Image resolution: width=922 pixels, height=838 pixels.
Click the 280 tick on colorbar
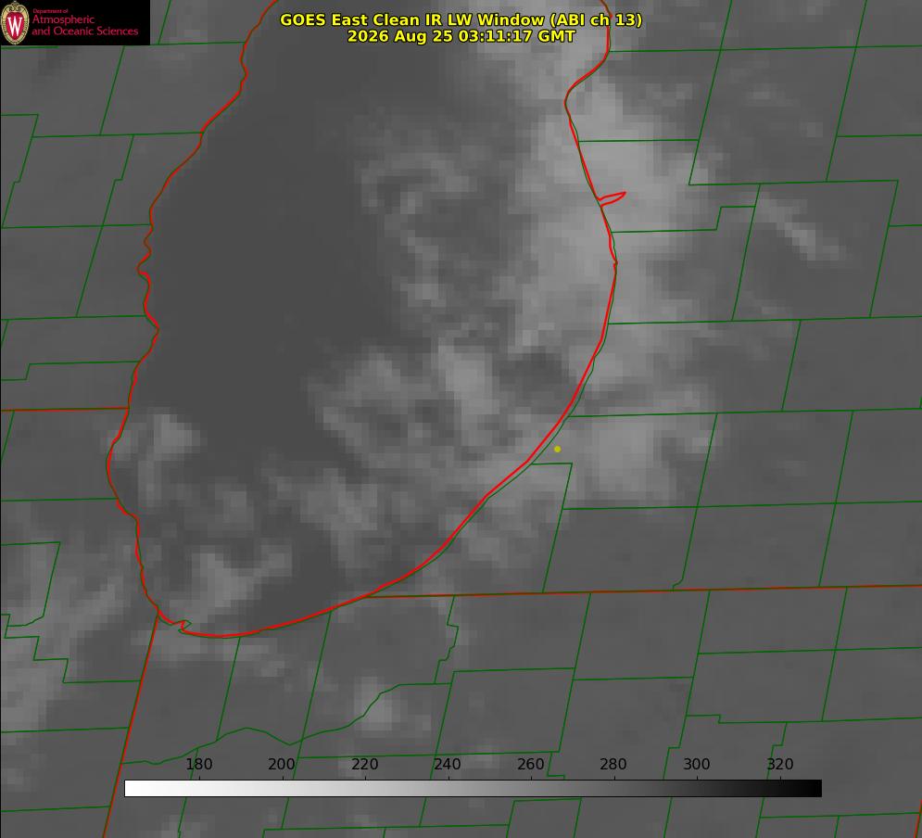pos(613,764)
